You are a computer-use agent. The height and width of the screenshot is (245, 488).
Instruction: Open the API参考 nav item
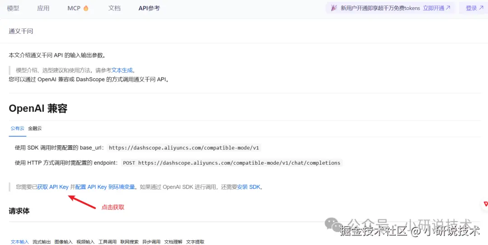[x=149, y=9]
